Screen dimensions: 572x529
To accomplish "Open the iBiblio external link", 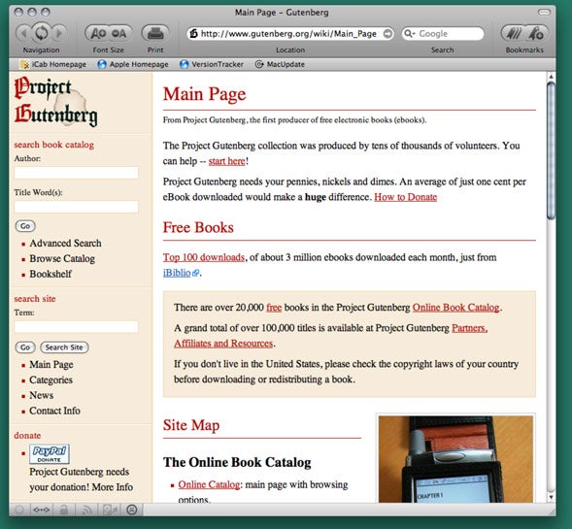I will point(181,273).
